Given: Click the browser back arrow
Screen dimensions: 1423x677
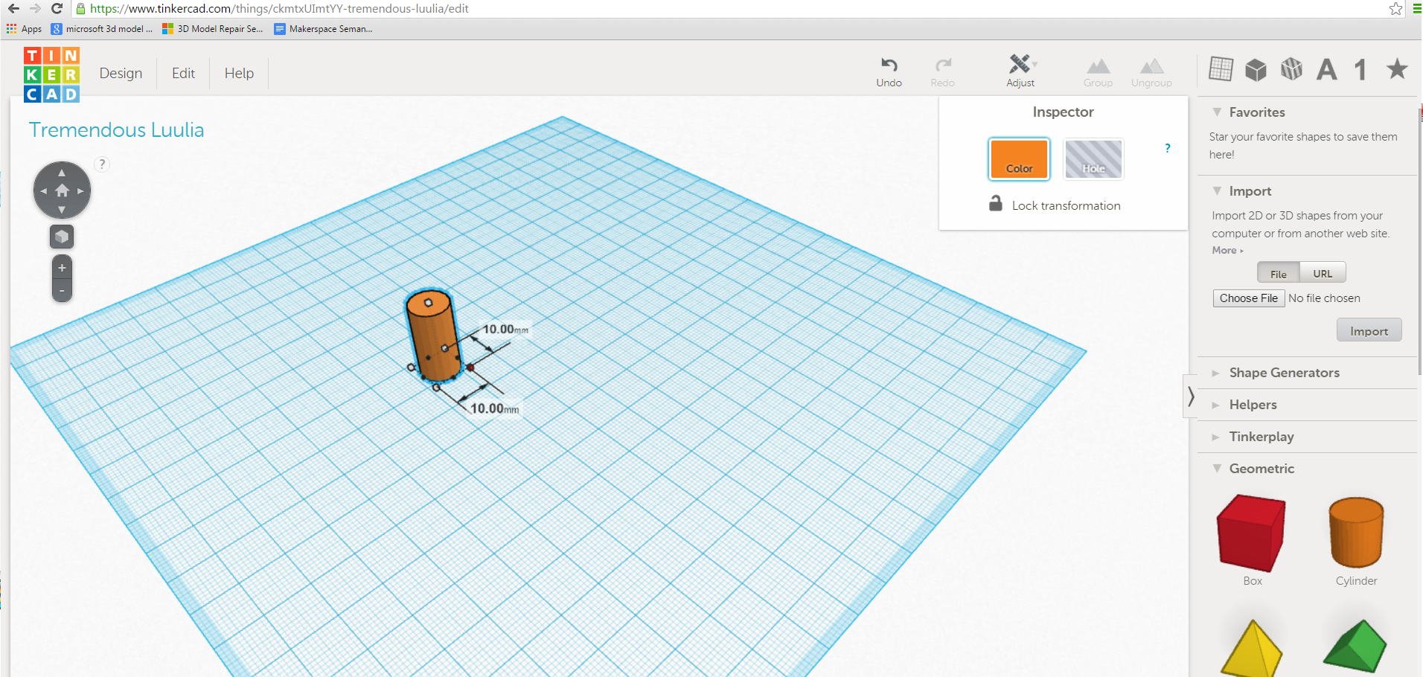Looking at the screenshot, I should [13, 9].
